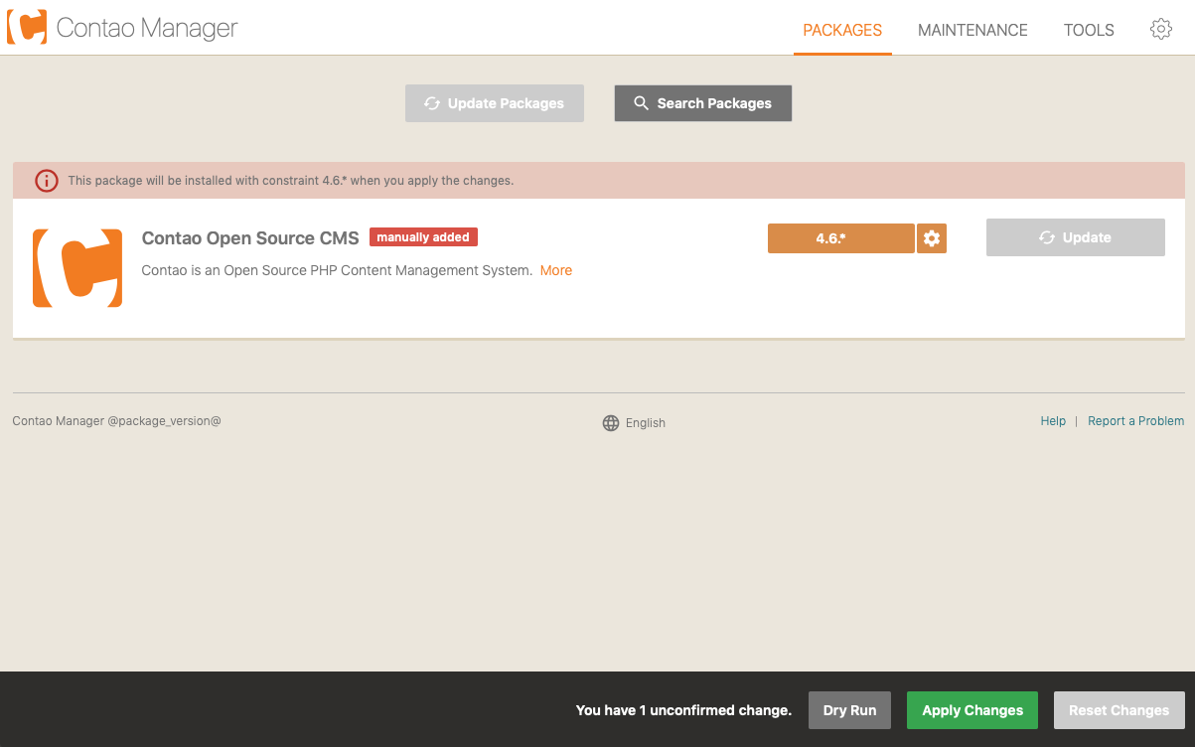Click the gear icon beside 4.6.* constraint
1195x747 pixels.
point(932,238)
